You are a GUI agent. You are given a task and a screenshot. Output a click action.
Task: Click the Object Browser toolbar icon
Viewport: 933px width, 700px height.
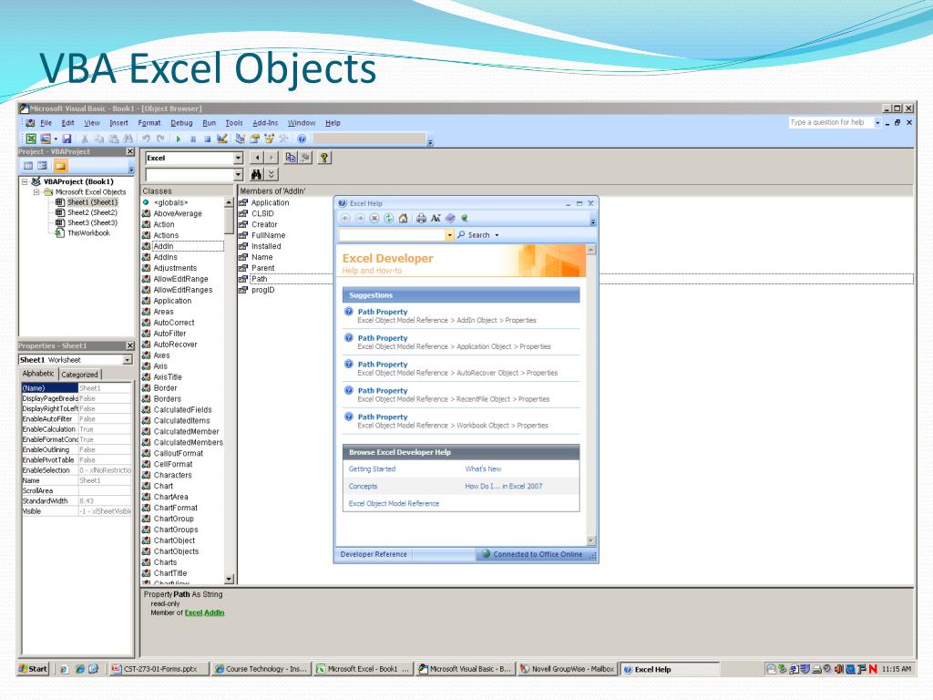point(269,139)
